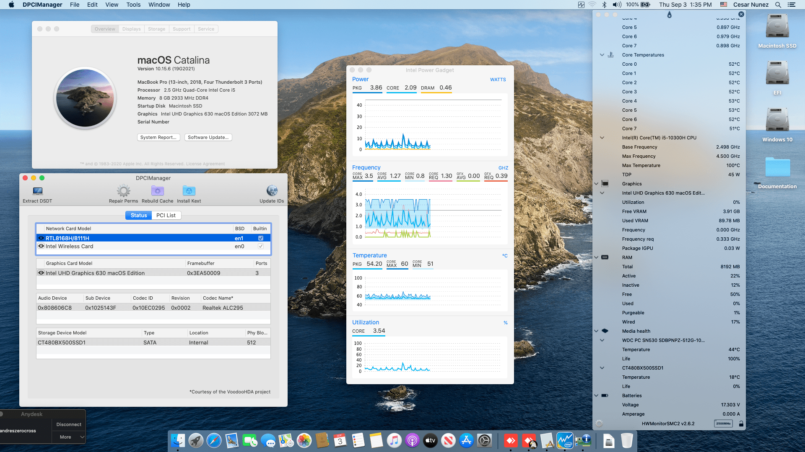Switch to Storage tab in About This Mac
The image size is (805, 452).
156,29
